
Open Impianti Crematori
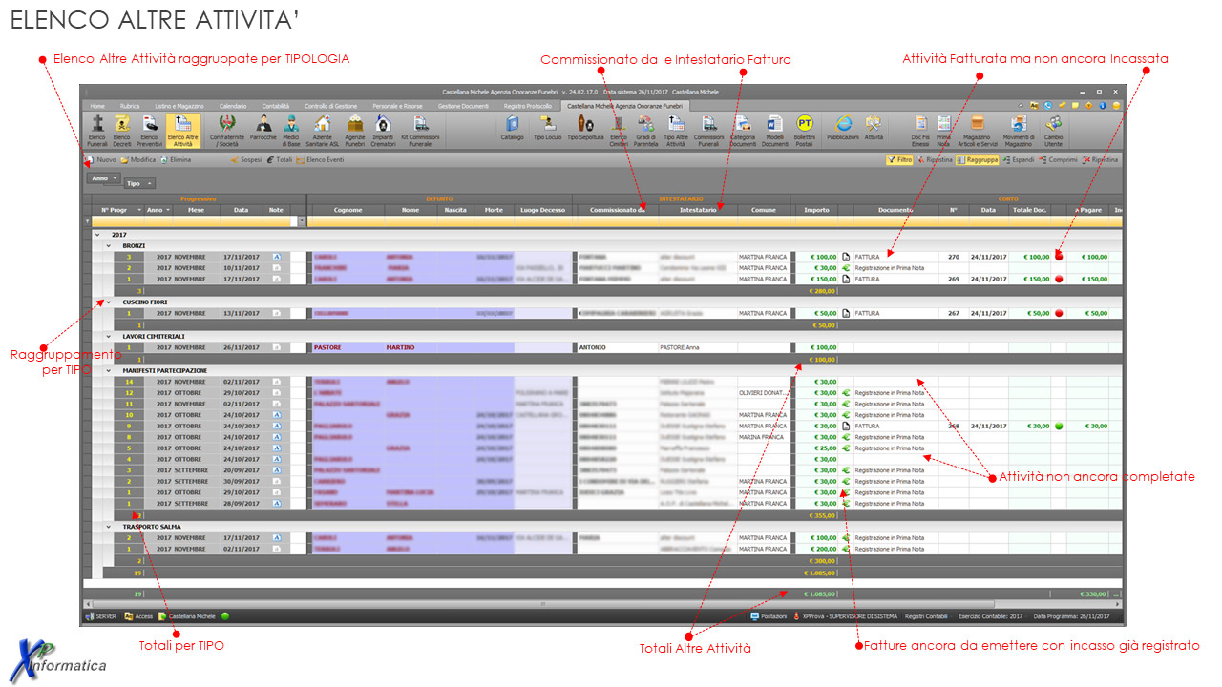(384, 131)
